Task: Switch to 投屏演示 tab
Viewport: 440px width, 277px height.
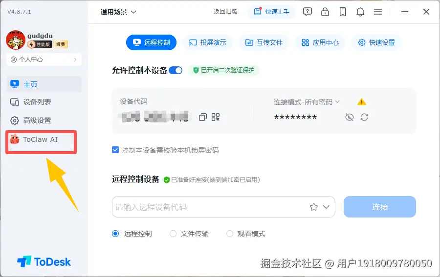Action: [207, 42]
